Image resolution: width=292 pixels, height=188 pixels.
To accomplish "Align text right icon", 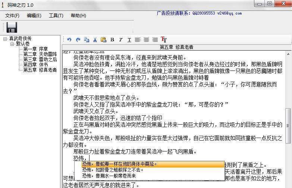I will 155,40.
